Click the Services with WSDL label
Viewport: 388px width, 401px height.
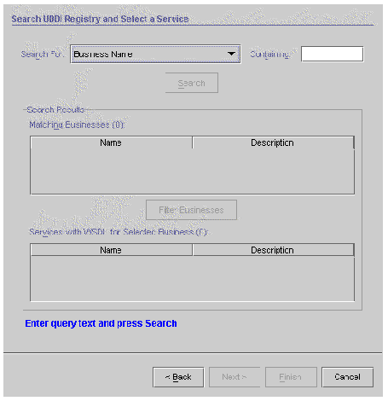[119, 232]
